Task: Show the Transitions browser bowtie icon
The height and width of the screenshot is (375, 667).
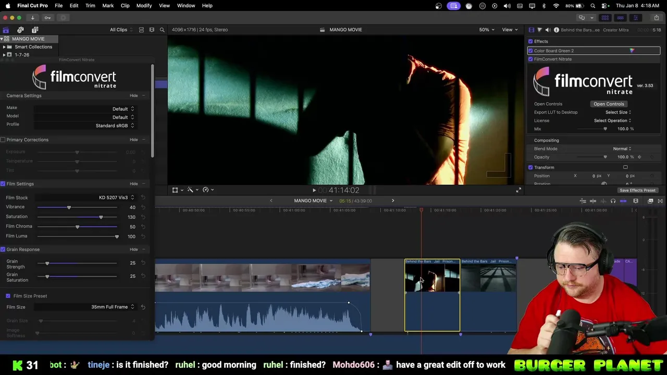Action: tap(660, 201)
